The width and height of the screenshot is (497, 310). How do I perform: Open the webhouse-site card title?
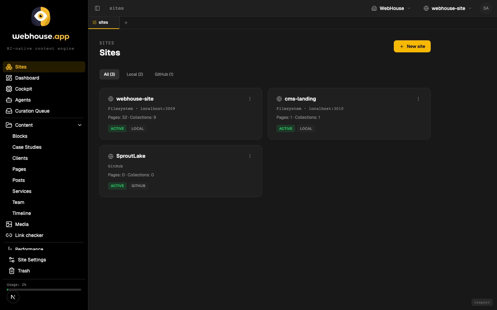click(x=135, y=99)
